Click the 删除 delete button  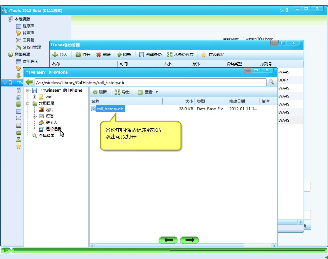104,55
